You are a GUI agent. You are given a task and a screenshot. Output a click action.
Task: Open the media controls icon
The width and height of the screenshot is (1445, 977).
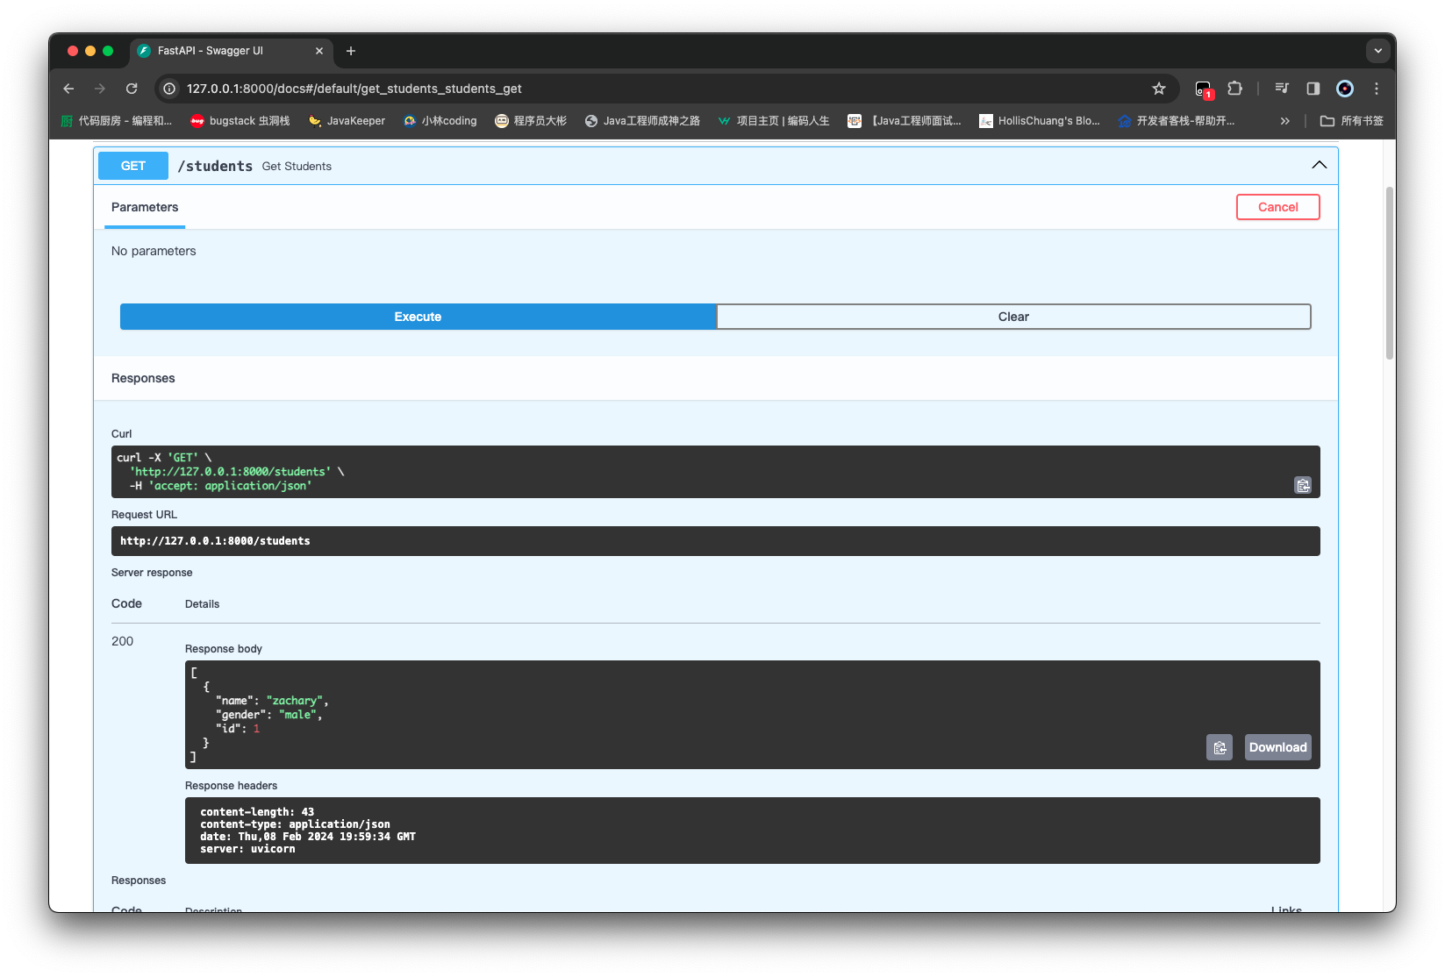pos(1282,89)
